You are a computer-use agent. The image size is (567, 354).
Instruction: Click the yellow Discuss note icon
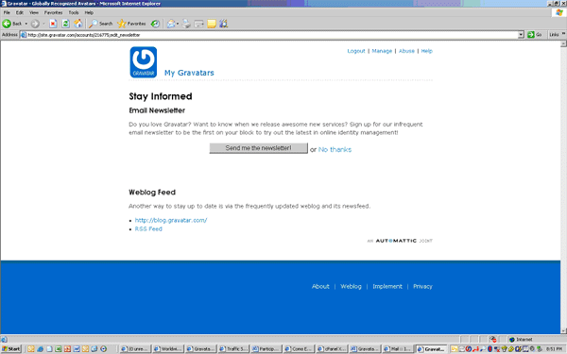[212, 24]
